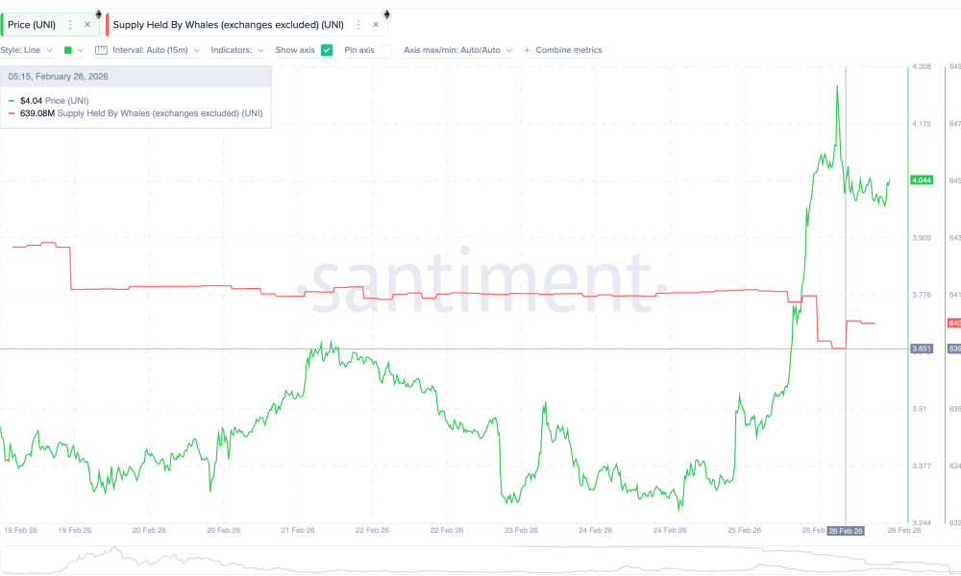Screen dimensions: 961x576
Task: Click Ethereum icon above Price (UNI) tab
Action: point(97,13)
